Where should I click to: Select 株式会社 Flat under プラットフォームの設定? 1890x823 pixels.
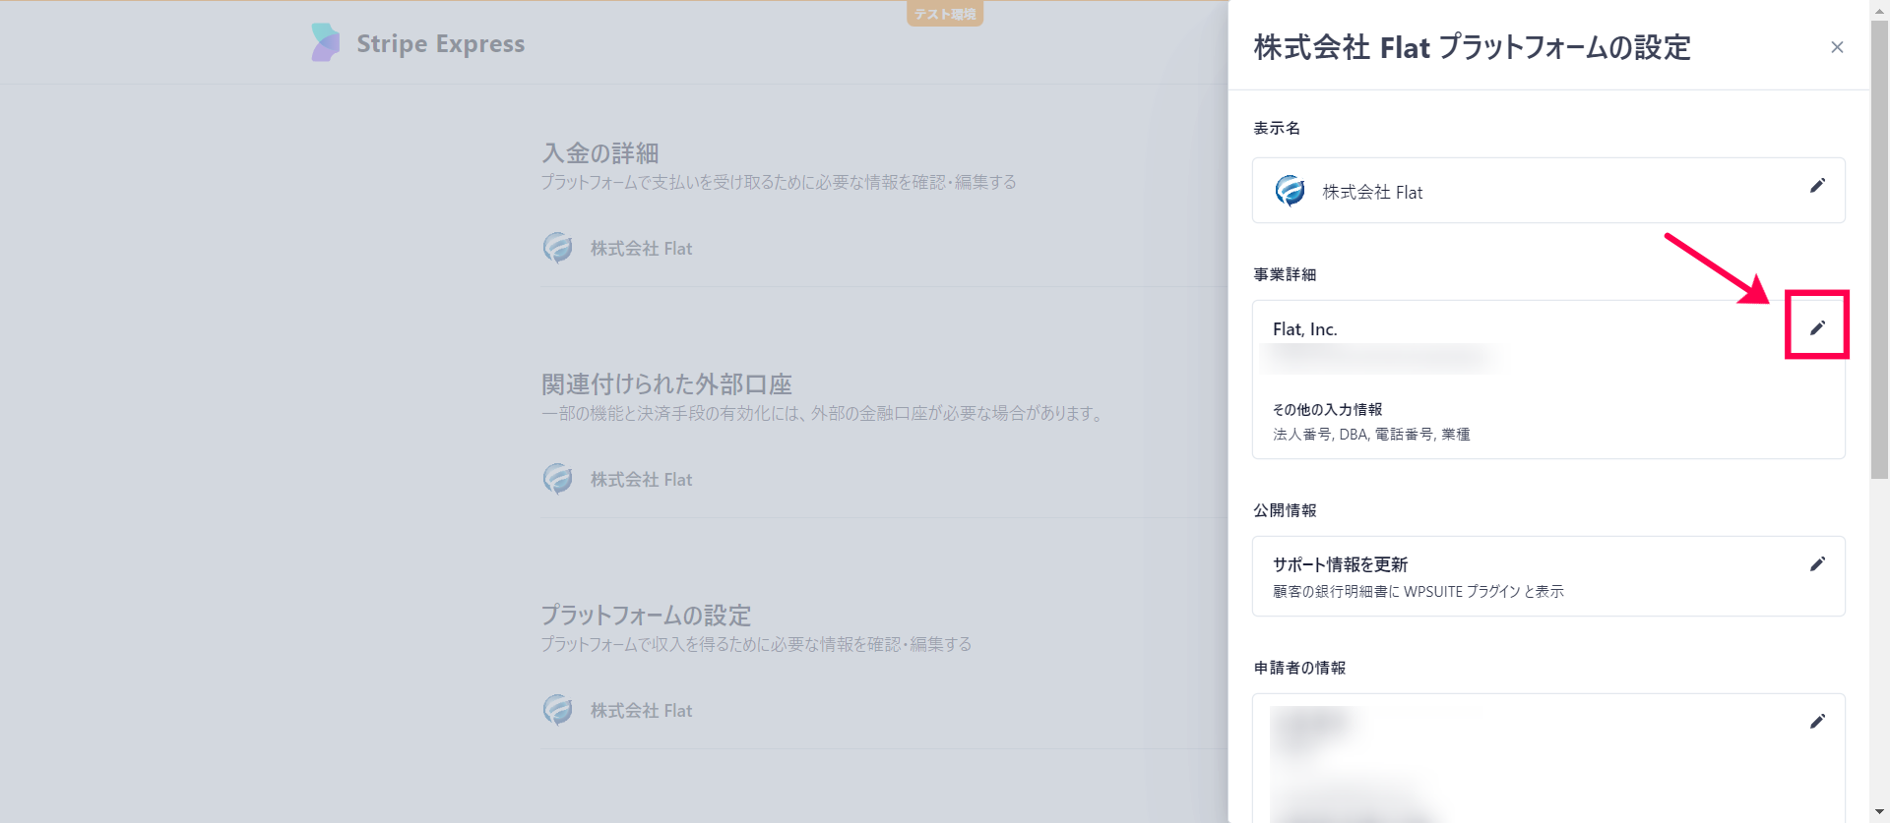point(641,711)
